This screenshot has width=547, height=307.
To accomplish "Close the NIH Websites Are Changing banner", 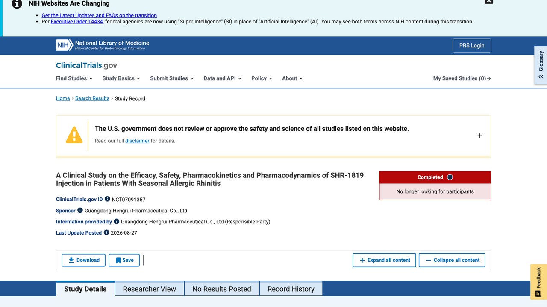I will [489, 1].
